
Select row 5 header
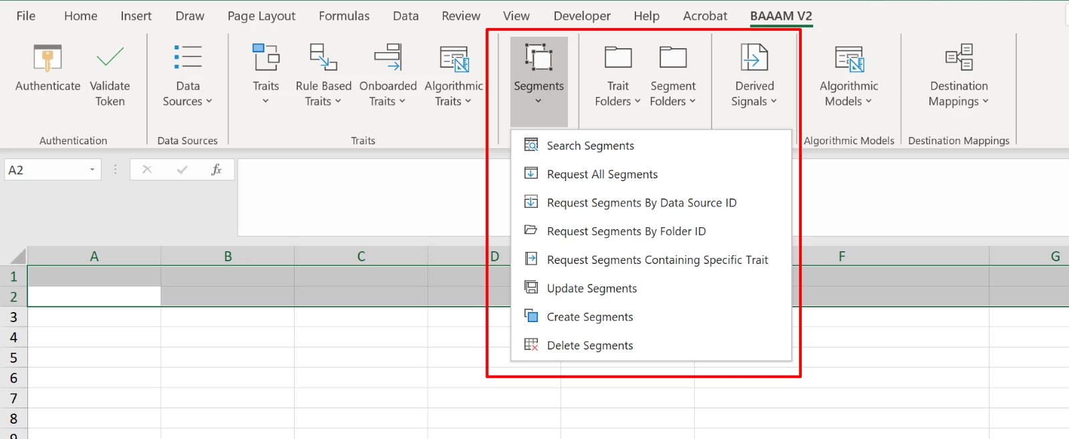coord(13,357)
